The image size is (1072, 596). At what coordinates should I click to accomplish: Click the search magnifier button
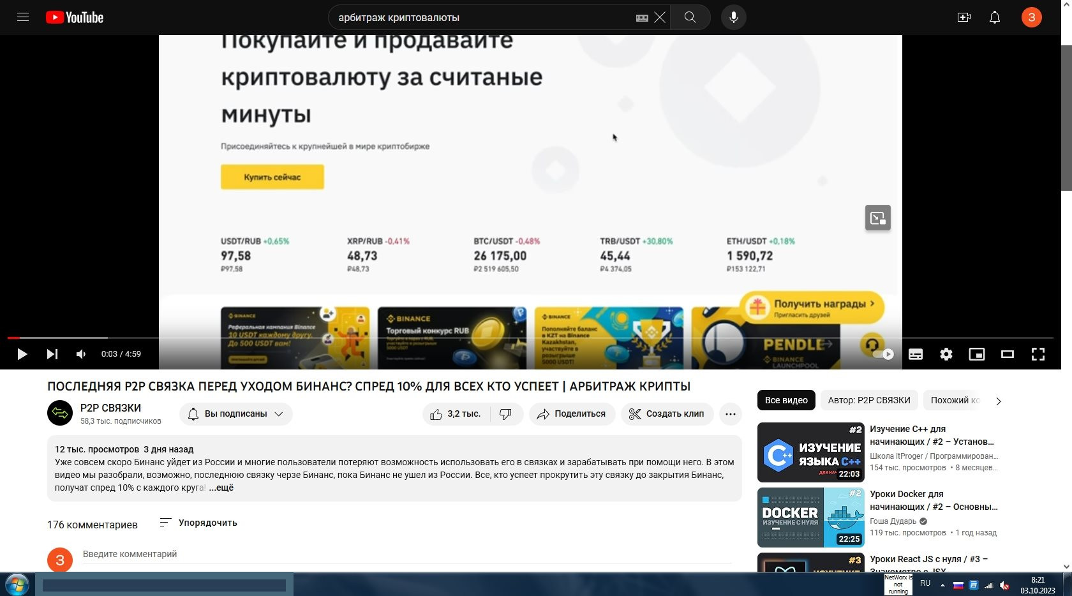coord(690,17)
